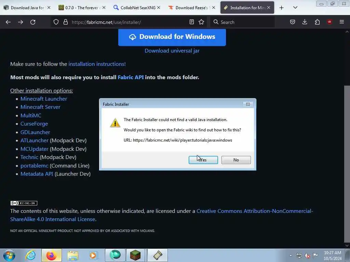The height and width of the screenshot is (262, 350).
Task: Open the muted volume tray icon
Action: [x=307, y=256]
